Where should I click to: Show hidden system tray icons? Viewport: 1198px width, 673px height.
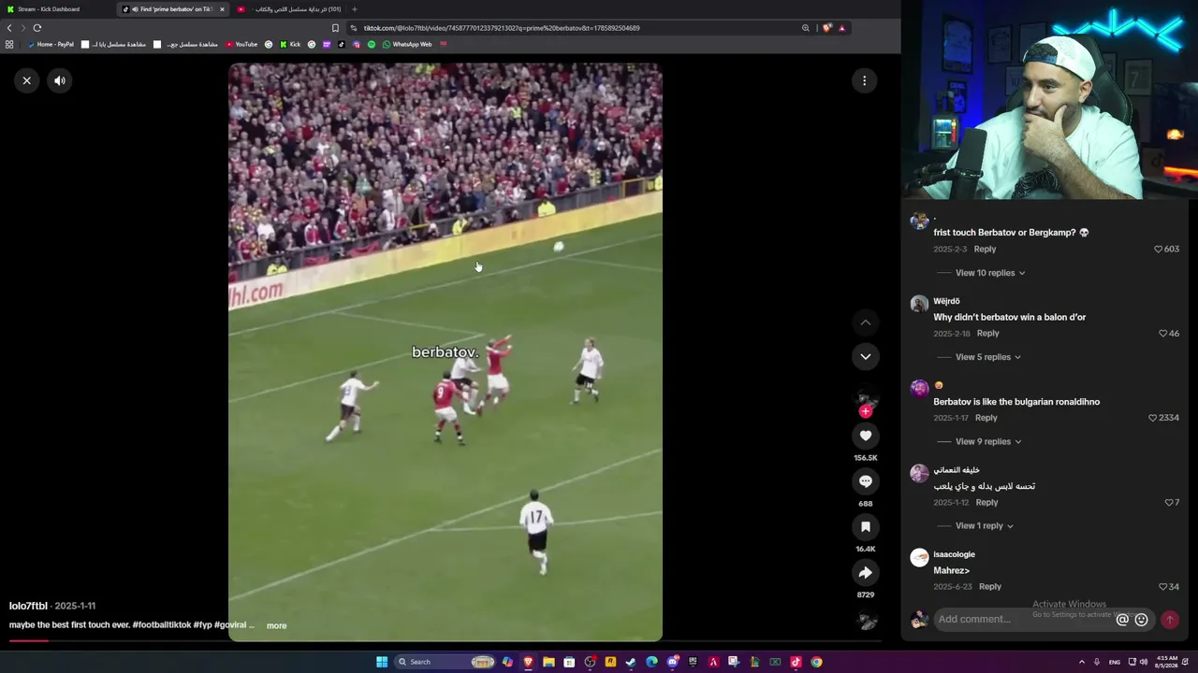pos(1082,662)
